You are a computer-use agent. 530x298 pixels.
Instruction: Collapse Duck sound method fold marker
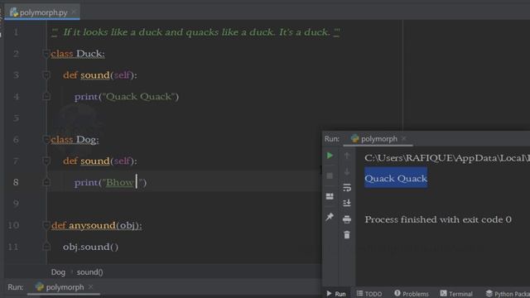click(46, 75)
